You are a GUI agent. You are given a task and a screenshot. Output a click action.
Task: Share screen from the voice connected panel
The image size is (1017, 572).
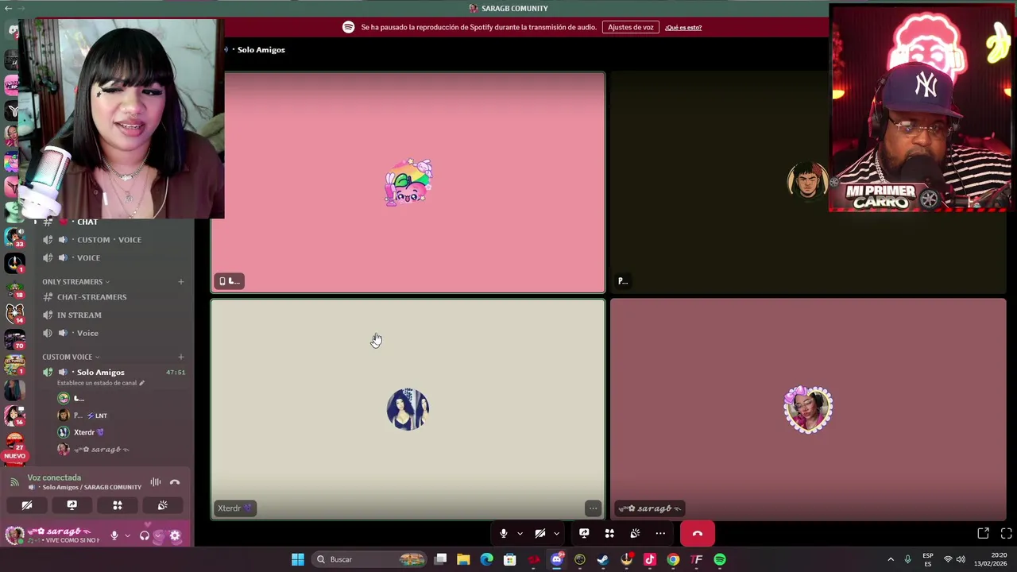[x=72, y=505]
